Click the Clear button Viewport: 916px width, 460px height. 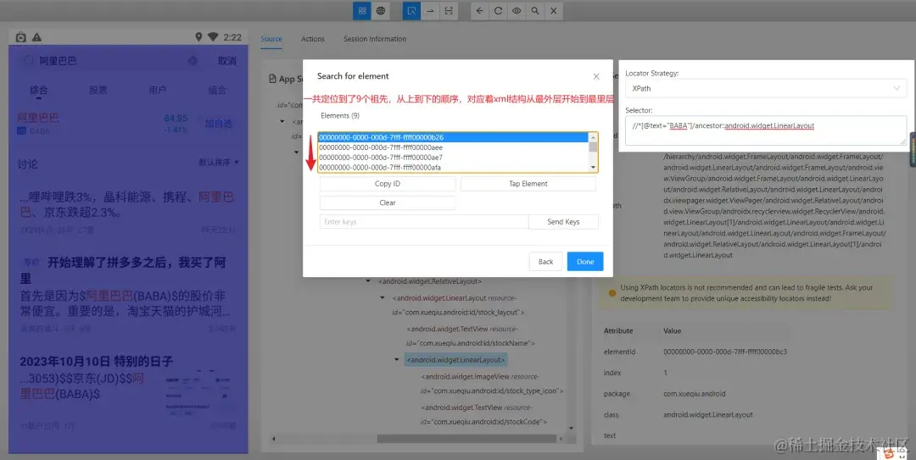[x=388, y=203]
